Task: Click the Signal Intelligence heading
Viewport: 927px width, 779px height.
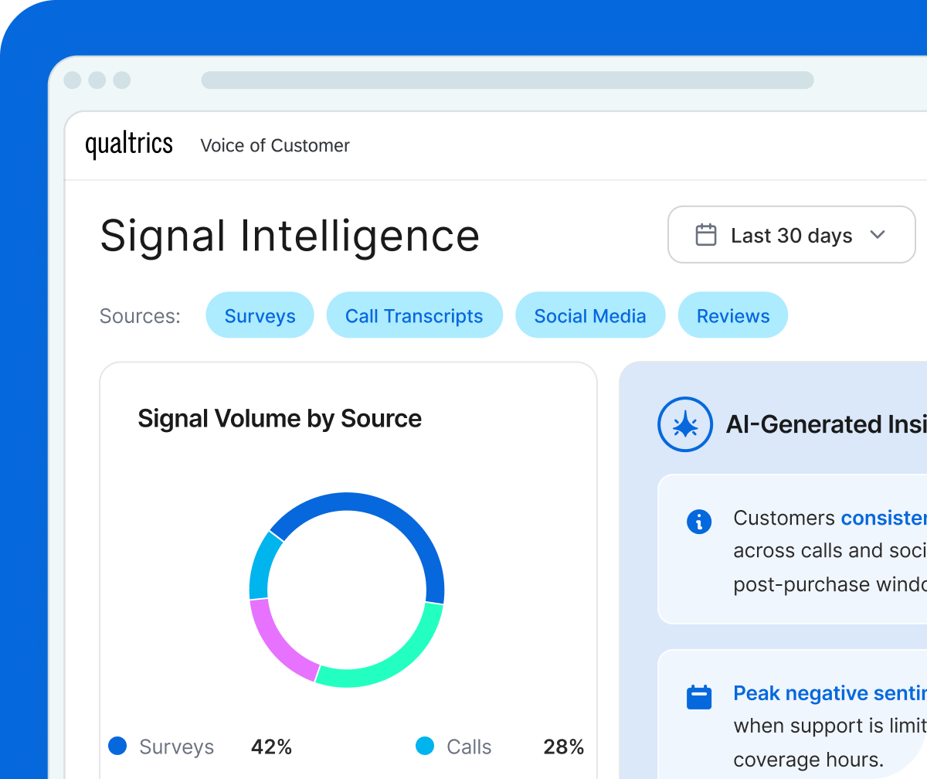Action: click(x=290, y=236)
